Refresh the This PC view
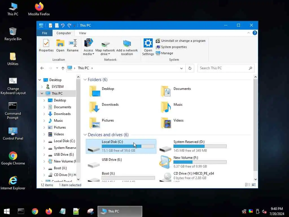289x217 pixels. pos(190,68)
